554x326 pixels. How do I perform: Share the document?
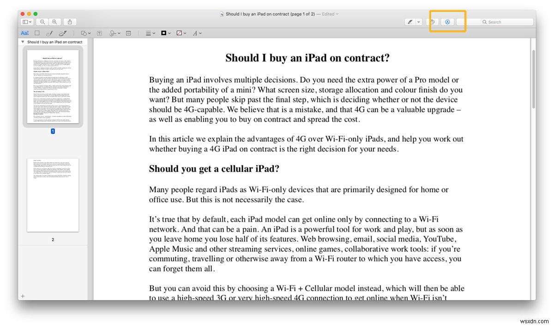pos(69,22)
